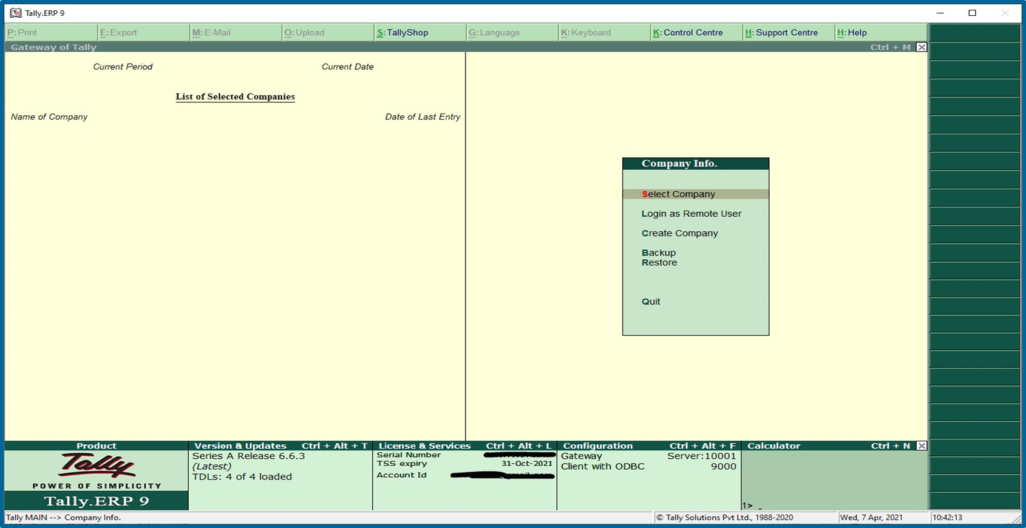Click the Tally.ERP 9 title bar icon
This screenshot has height=528, width=1026.
click(15, 13)
